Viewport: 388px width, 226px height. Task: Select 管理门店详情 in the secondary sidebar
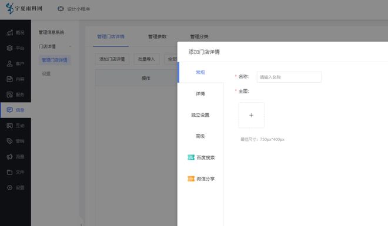pyautogui.click(x=55, y=60)
